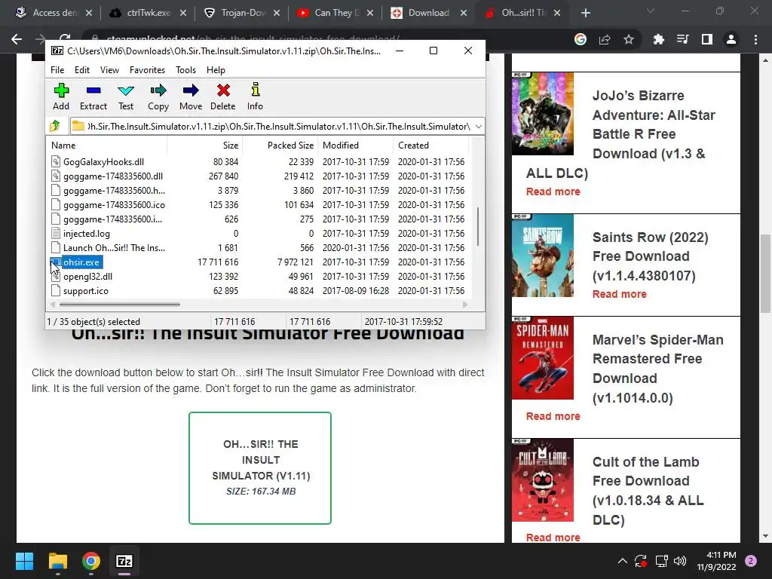The height and width of the screenshot is (579, 772).
Task: Click the JoJo's Bizarre Adventure thumbnail
Action: pyautogui.click(x=543, y=114)
